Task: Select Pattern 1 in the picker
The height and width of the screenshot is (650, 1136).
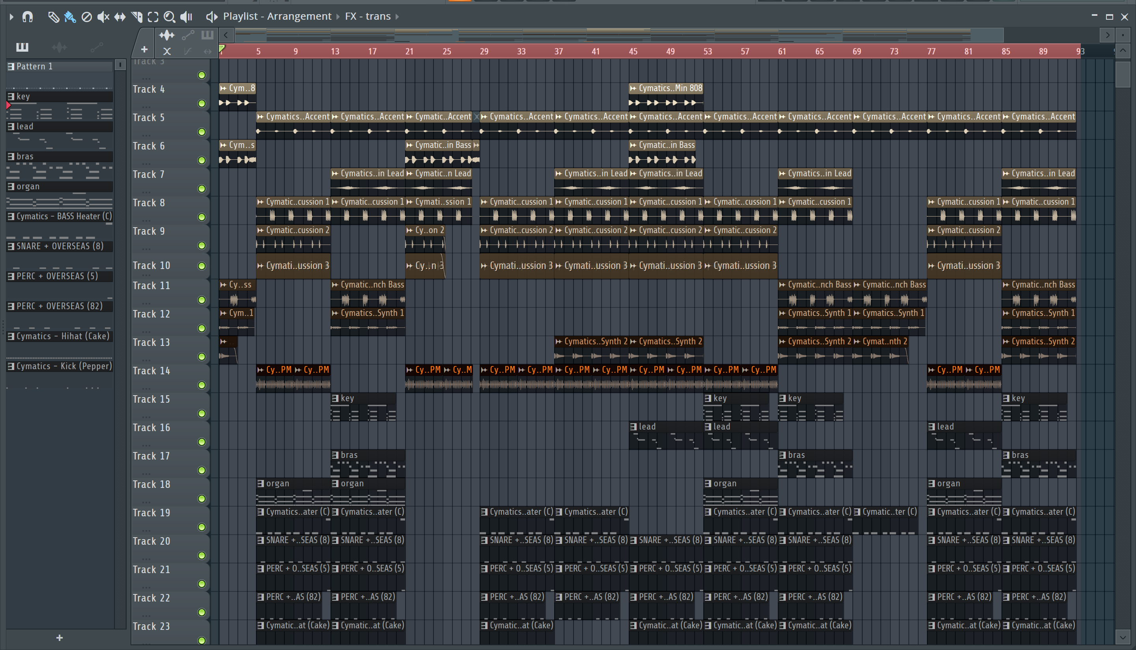Action: pos(60,67)
